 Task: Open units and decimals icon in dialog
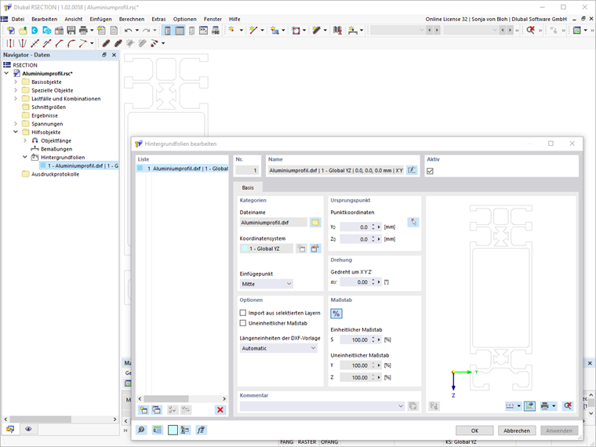[157, 430]
